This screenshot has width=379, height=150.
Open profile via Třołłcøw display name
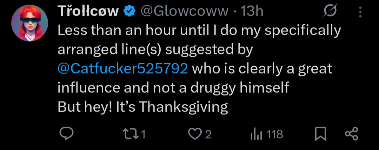(88, 12)
